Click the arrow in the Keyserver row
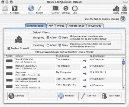129x107 pixels. coord(85,74)
